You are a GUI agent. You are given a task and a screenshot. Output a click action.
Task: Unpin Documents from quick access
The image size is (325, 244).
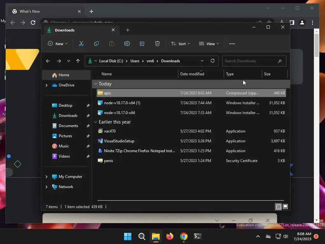coord(88,126)
